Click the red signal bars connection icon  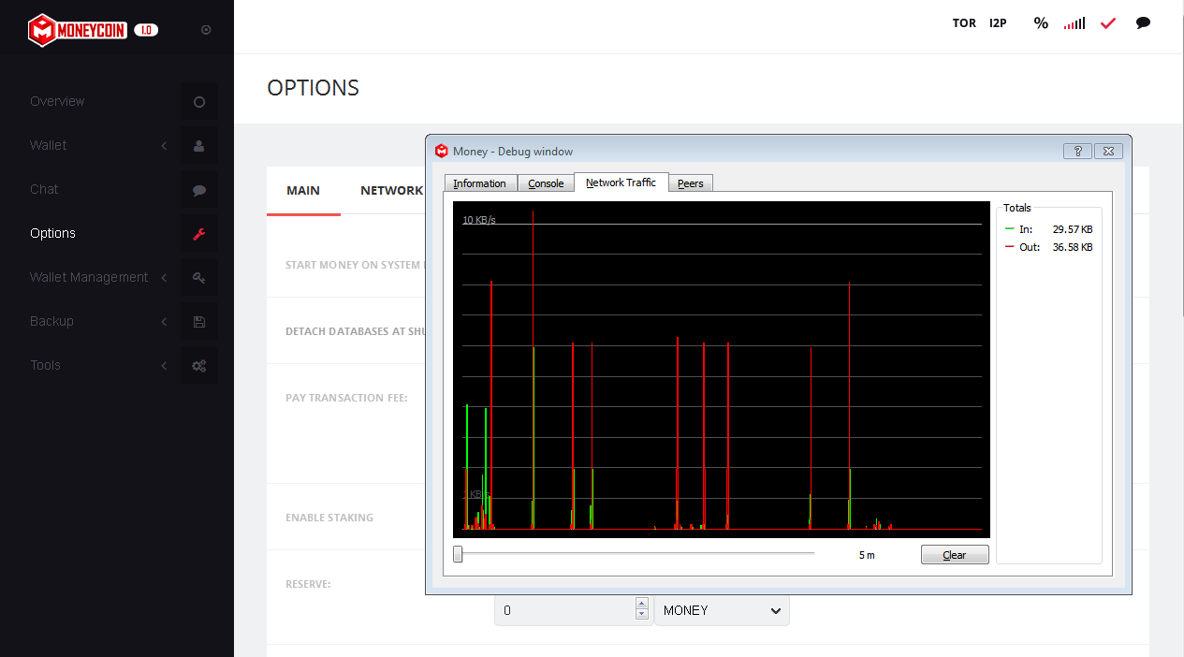click(x=1074, y=23)
